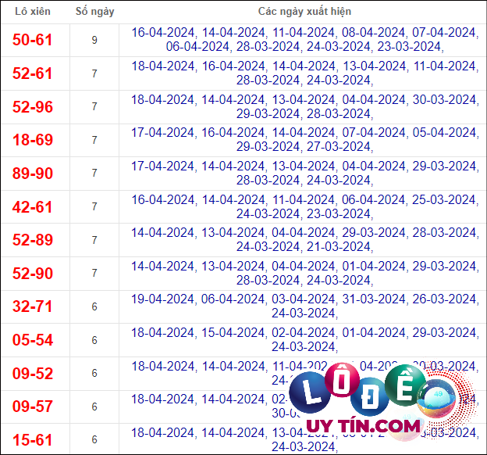Select the 15-61 lô xiên pair
The height and width of the screenshot is (455, 487).
tap(32, 439)
